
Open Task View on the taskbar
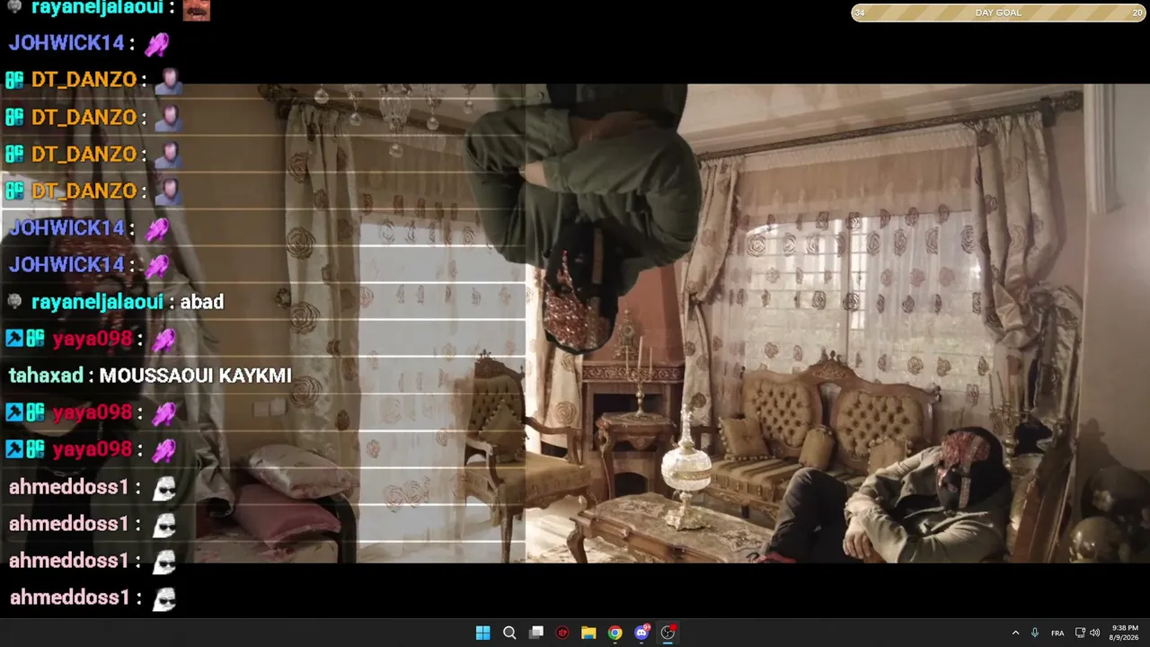pos(536,633)
